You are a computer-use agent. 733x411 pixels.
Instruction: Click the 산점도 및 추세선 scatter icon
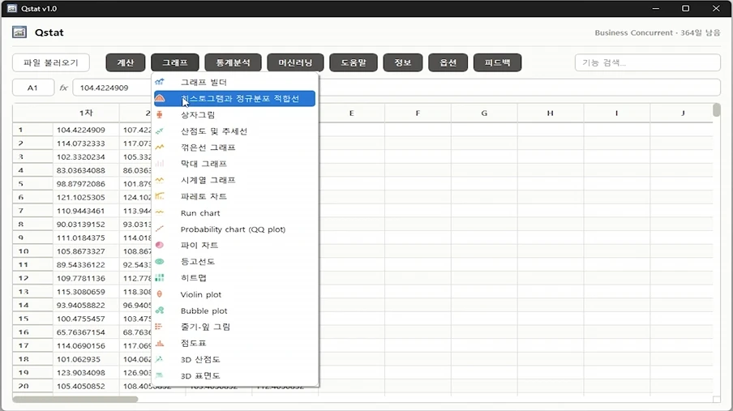(x=160, y=131)
